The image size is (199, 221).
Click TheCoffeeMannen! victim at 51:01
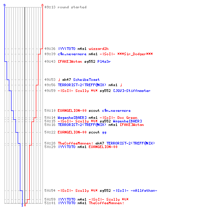click(x=106, y=203)
